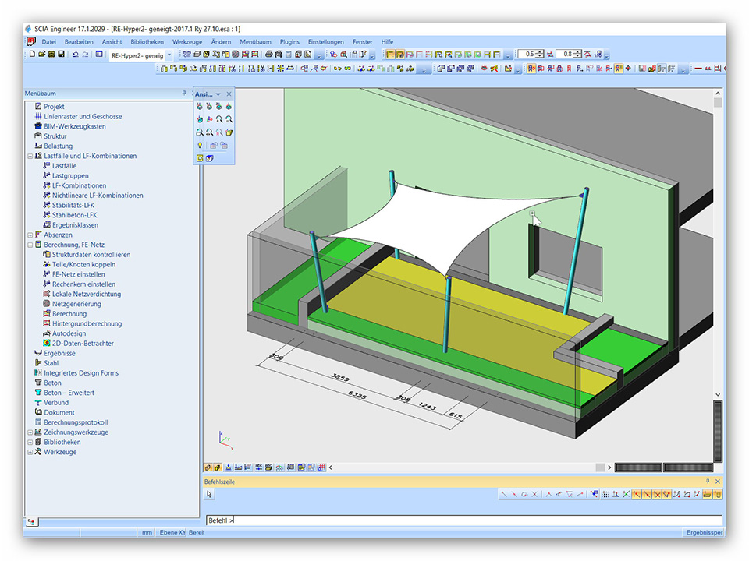Click the BIM-Werkzeugkasten toolbox icon
Screen dimensions: 749x561
click(37, 126)
